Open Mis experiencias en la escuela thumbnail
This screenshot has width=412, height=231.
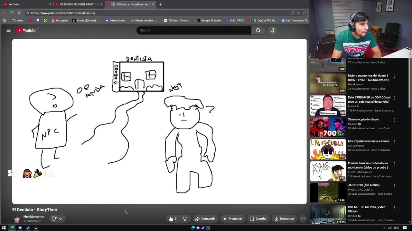(328, 149)
